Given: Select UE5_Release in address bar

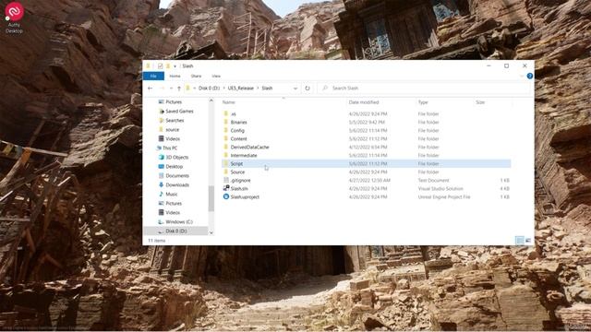Looking at the screenshot, I should point(240,89).
